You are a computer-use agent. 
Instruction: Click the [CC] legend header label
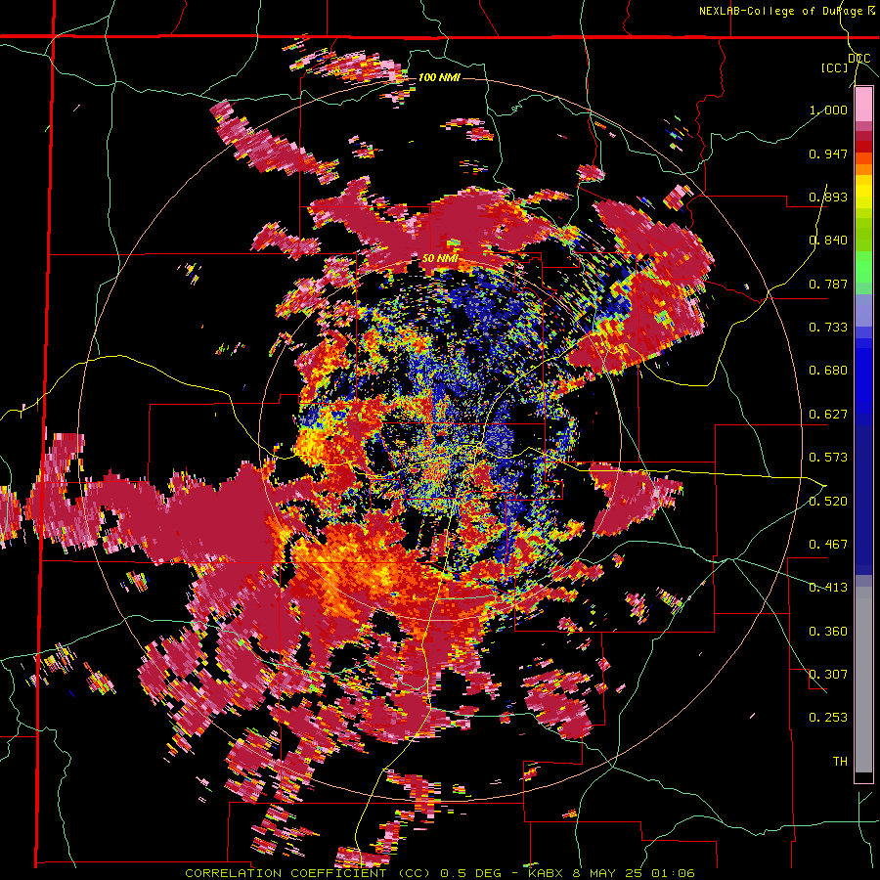[834, 67]
